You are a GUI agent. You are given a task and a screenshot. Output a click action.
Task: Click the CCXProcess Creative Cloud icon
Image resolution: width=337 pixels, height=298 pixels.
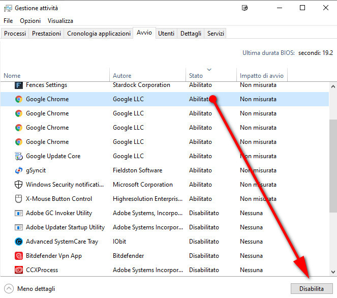[x=18, y=270]
